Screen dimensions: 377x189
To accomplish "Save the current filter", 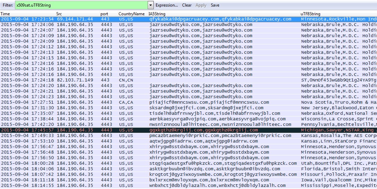I will coord(215,5).
